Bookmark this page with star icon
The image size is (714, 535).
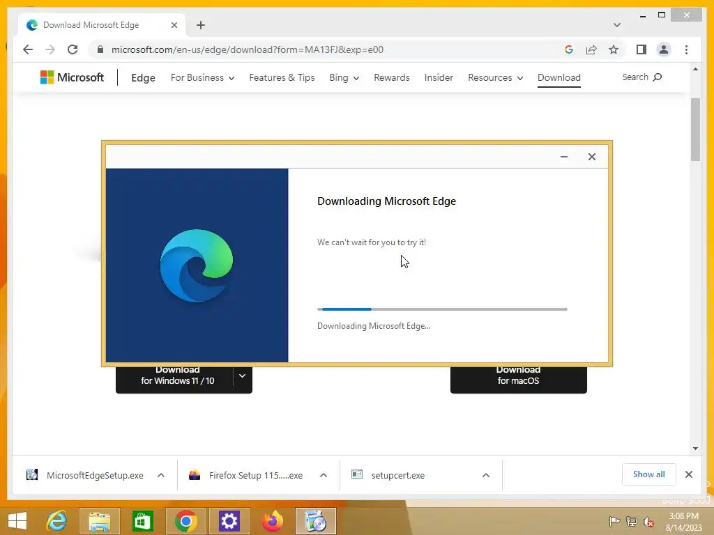pyautogui.click(x=614, y=49)
